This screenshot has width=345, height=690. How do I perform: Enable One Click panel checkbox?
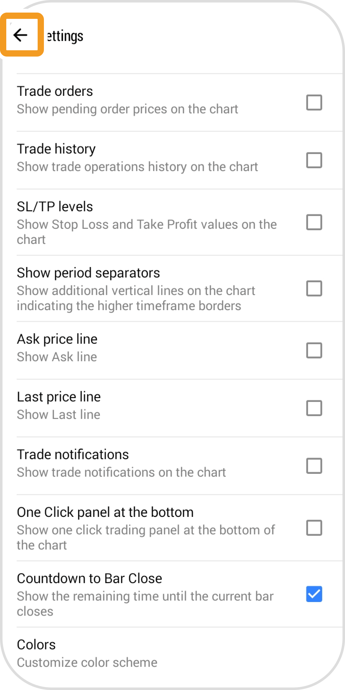[x=314, y=528]
